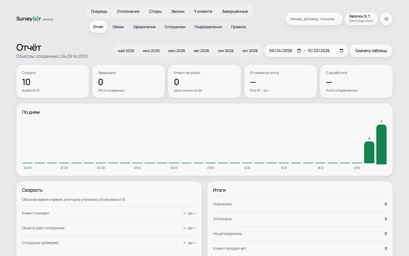The image size is (409, 256).
Task: Click the Создано card
Action: (x=53, y=81)
